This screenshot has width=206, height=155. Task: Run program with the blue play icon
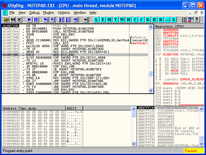tap(29, 20)
